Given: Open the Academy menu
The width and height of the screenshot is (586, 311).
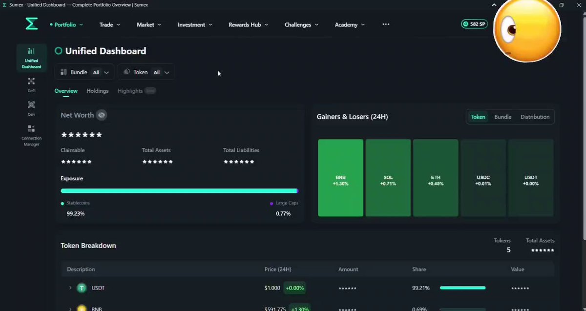Looking at the screenshot, I should [350, 24].
